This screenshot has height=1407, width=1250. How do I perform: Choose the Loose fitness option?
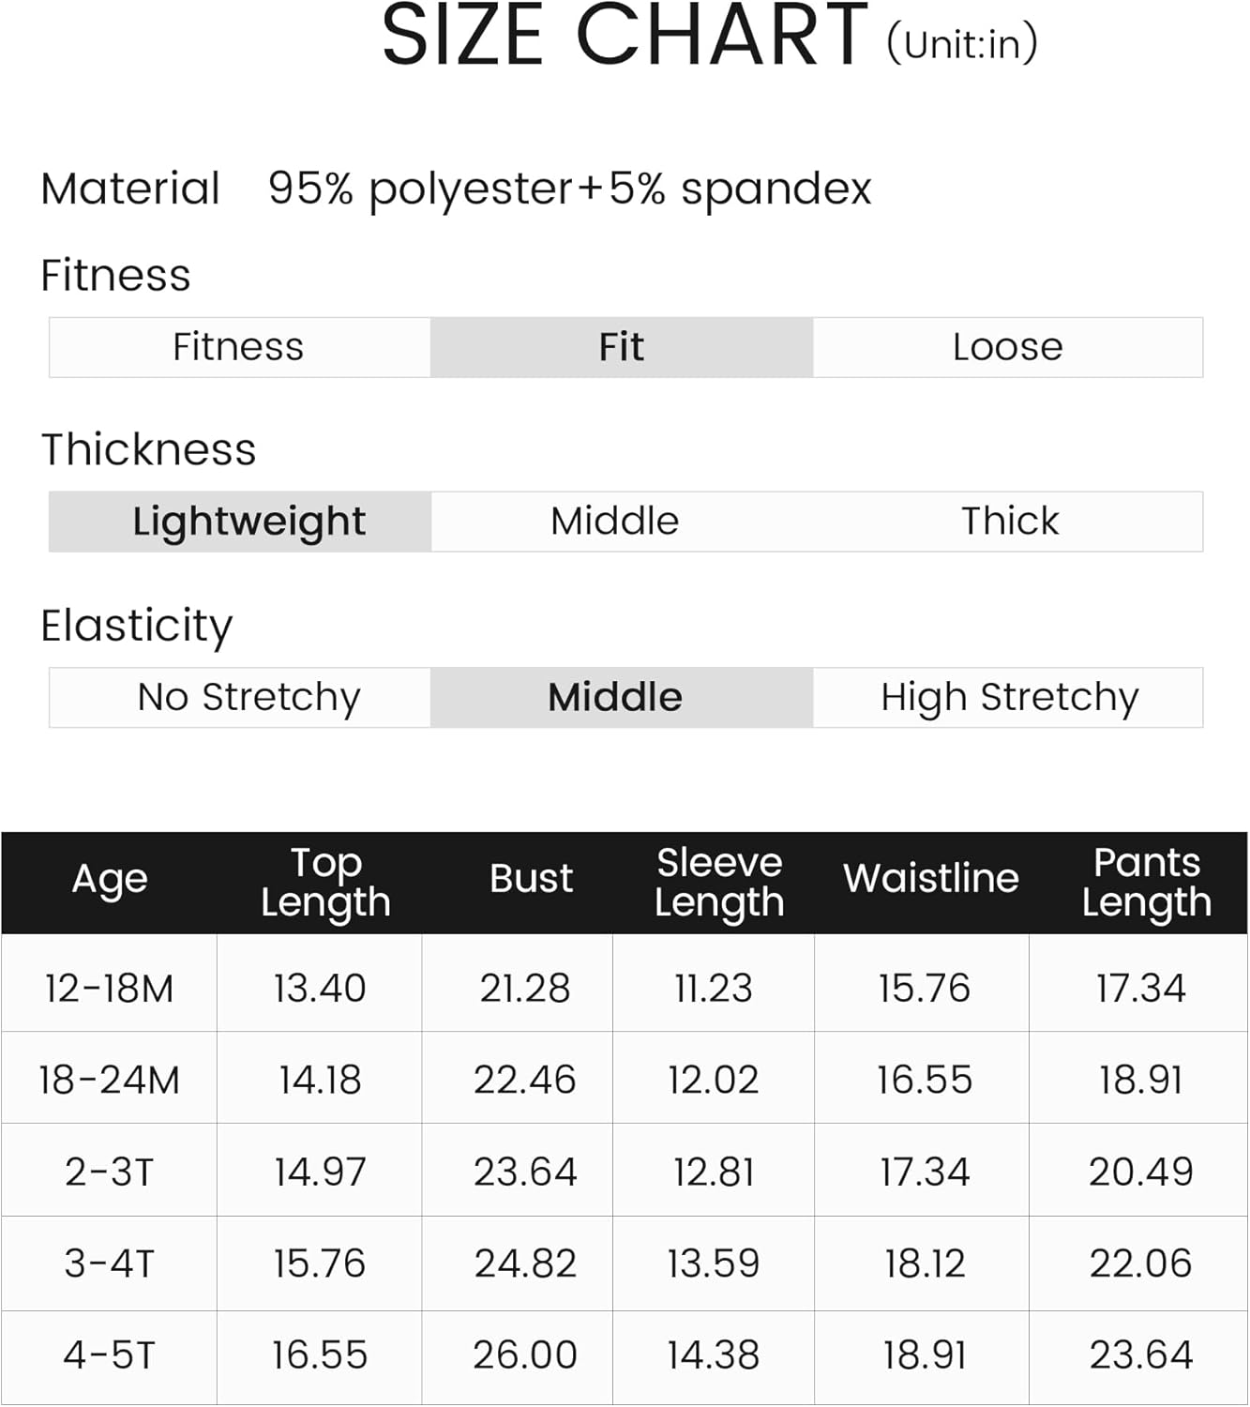pyautogui.click(x=1007, y=347)
